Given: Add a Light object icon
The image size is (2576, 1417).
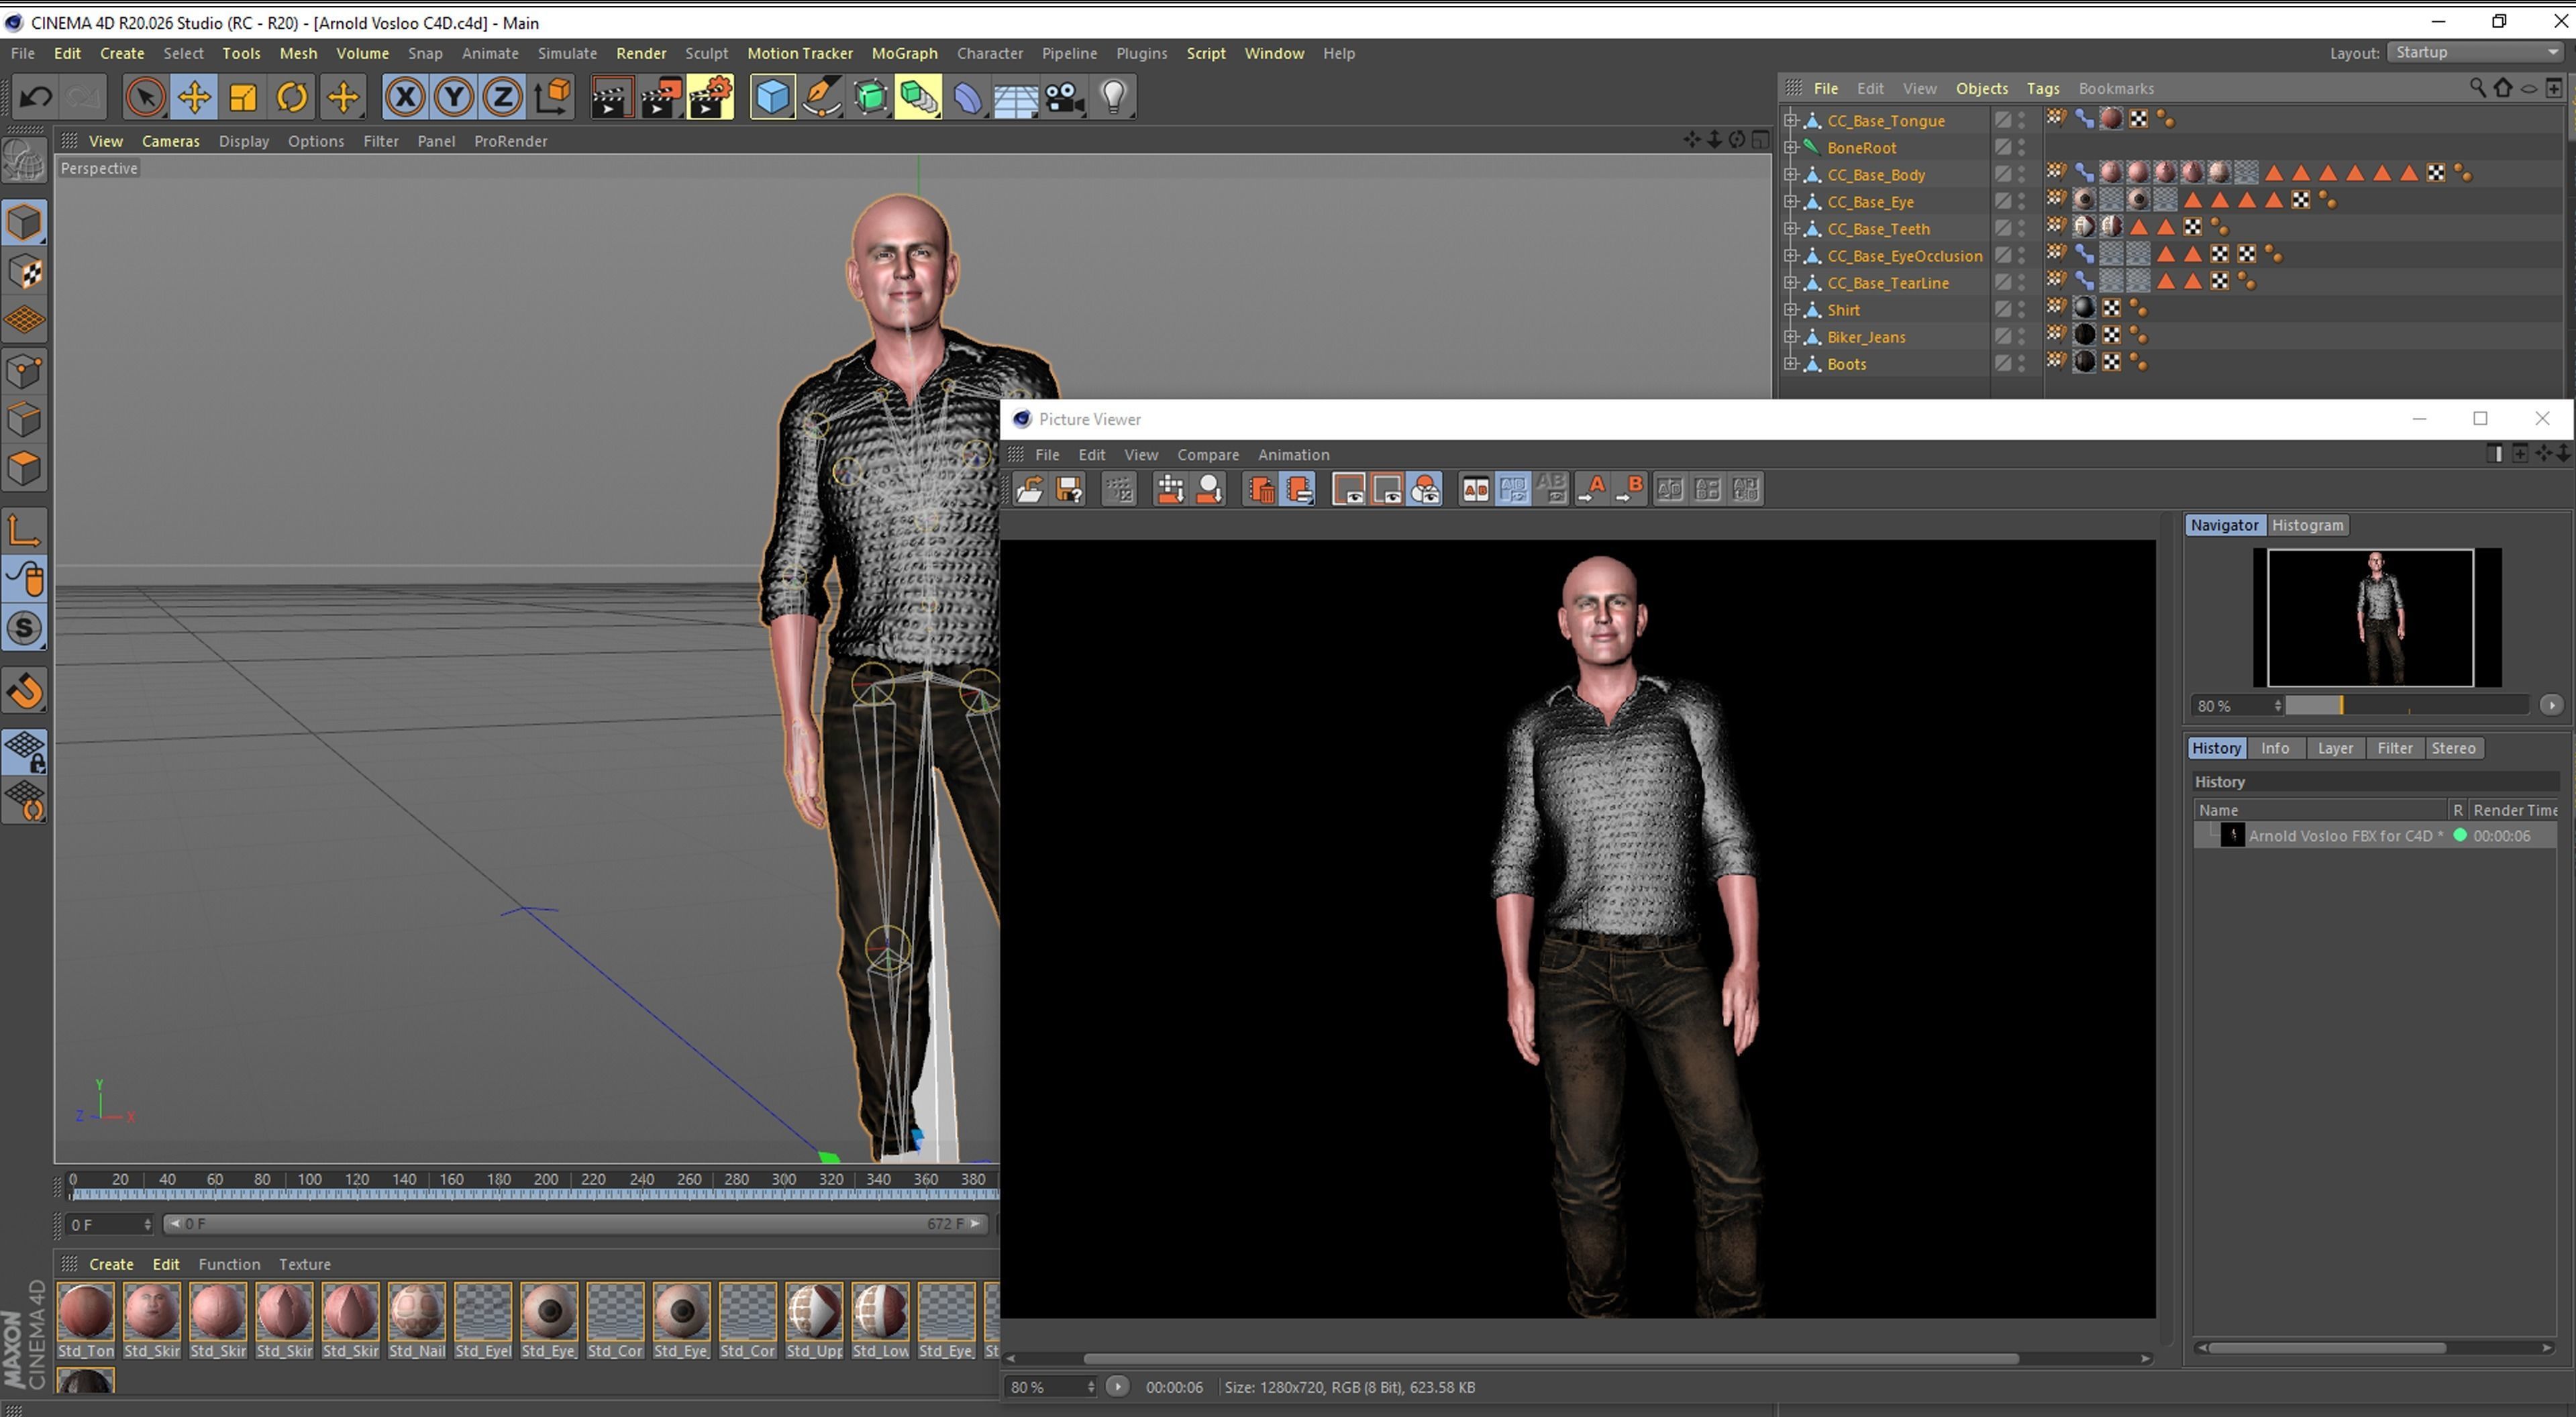Looking at the screenshot, I should 1114,97.
